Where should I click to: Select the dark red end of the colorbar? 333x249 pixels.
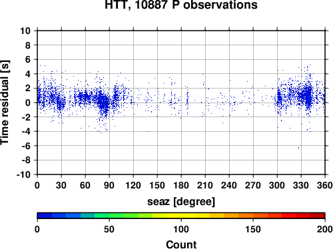(x=318, y=216)
